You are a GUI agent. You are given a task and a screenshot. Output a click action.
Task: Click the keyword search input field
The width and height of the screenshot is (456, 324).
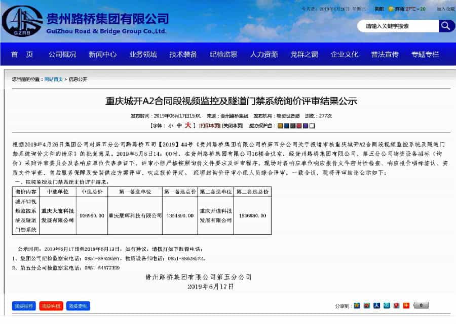click(398, 26)
